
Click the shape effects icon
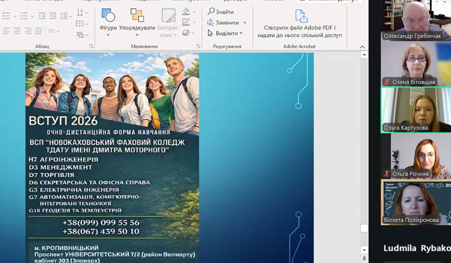(186, 33)
